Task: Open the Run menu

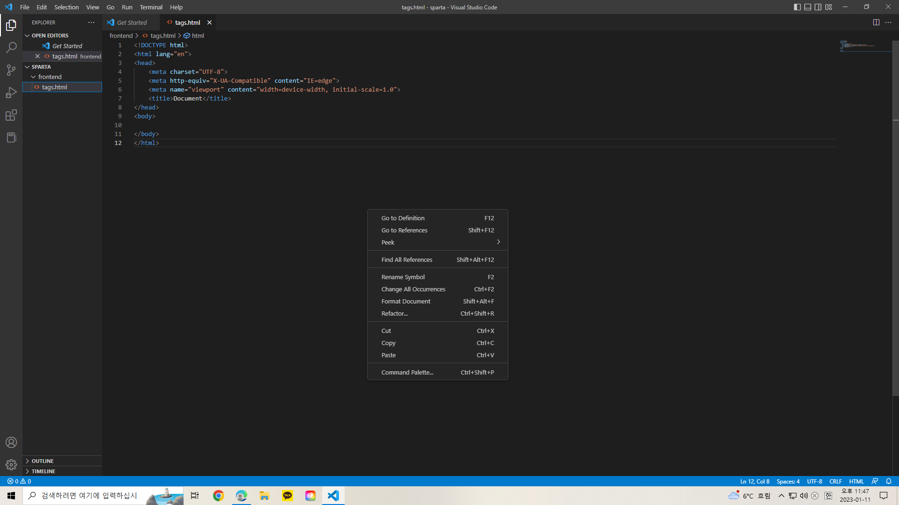Action: click(127, 7)
